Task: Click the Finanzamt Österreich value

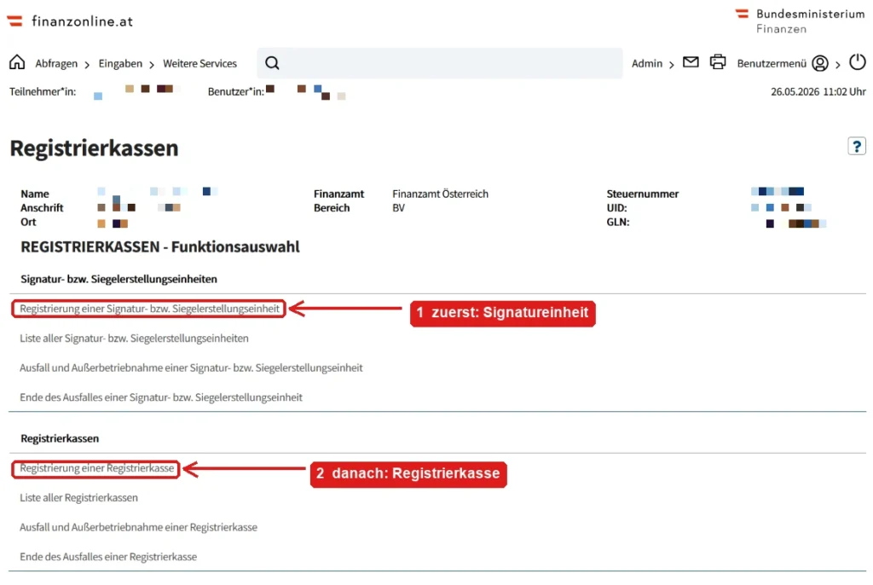Action: click(440, 194)
